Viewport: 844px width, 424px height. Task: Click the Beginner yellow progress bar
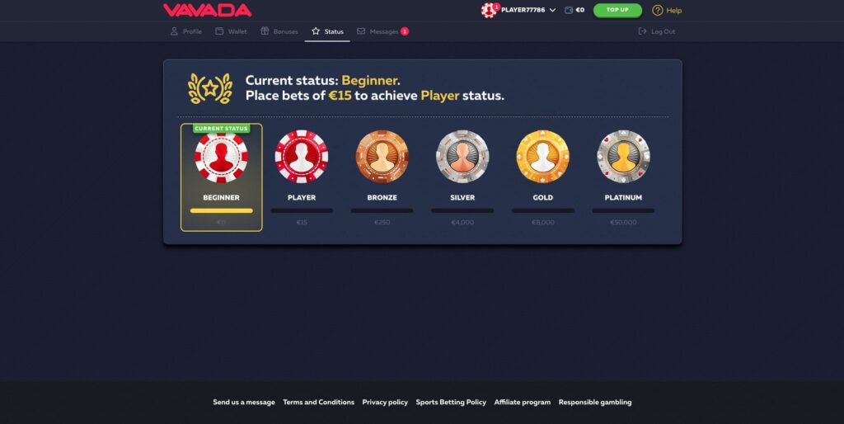221,210
